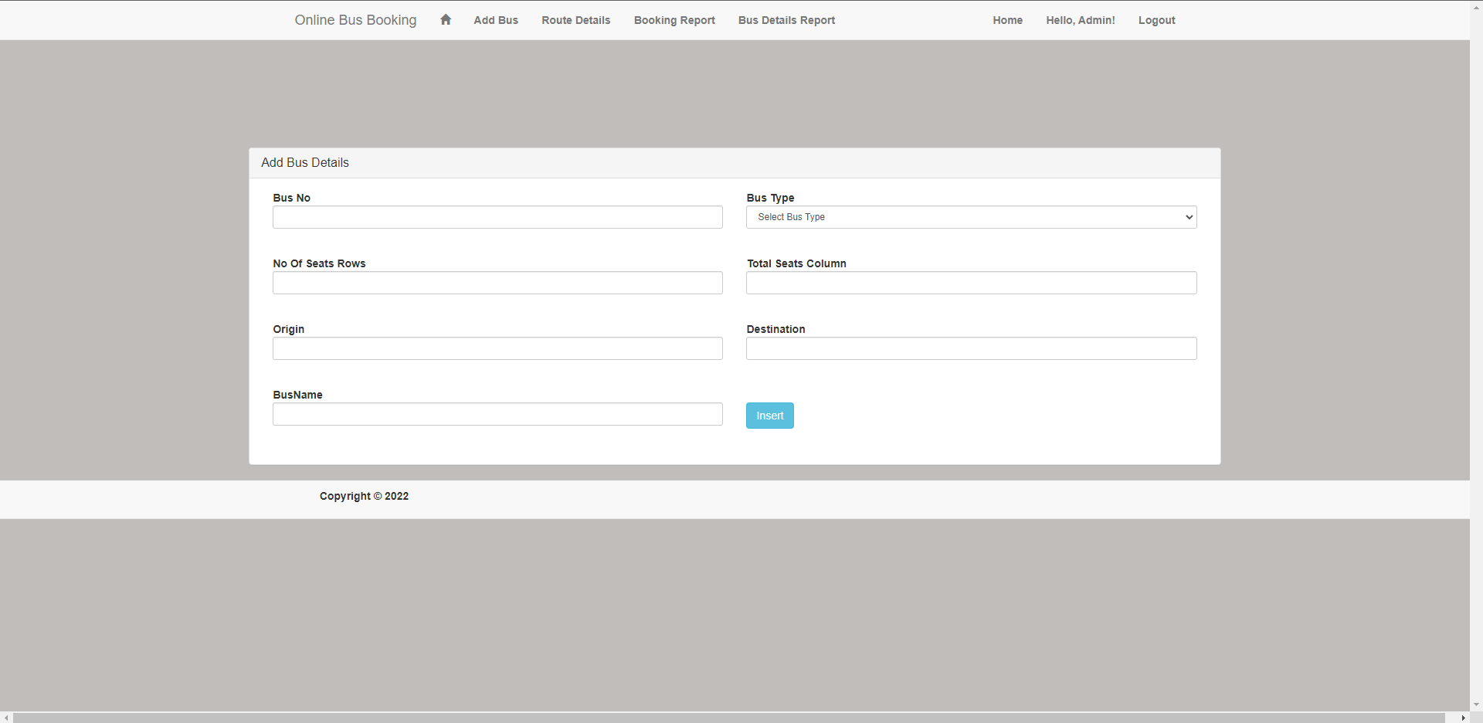Submit the form with Insert button
Viewport: 1483px width, 723px height.
(x=770, y=416)
